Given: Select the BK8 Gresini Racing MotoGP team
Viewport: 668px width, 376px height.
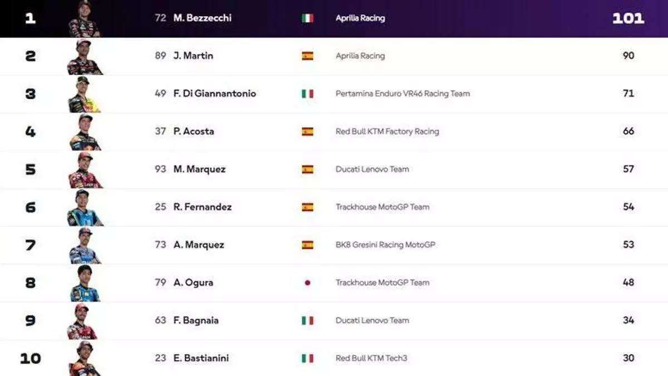Looking at the screenshot, I should (x=385, y=245).
